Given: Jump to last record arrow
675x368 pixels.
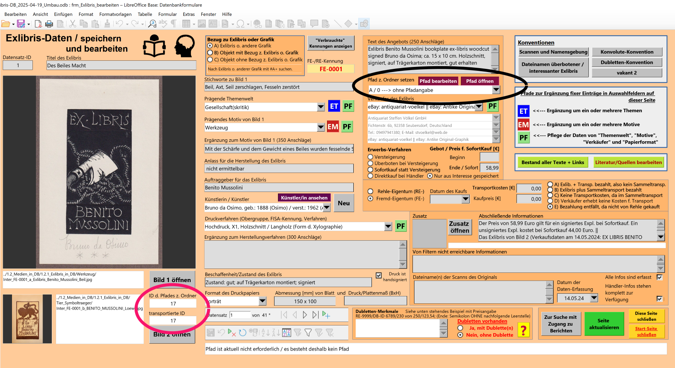Looking at the screenshot, I should coord(315,315).
